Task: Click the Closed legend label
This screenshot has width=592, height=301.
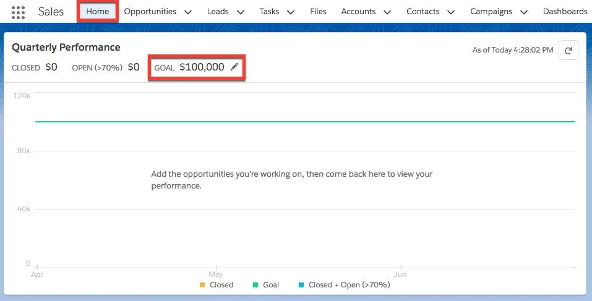Action: (x=221, y=285)
